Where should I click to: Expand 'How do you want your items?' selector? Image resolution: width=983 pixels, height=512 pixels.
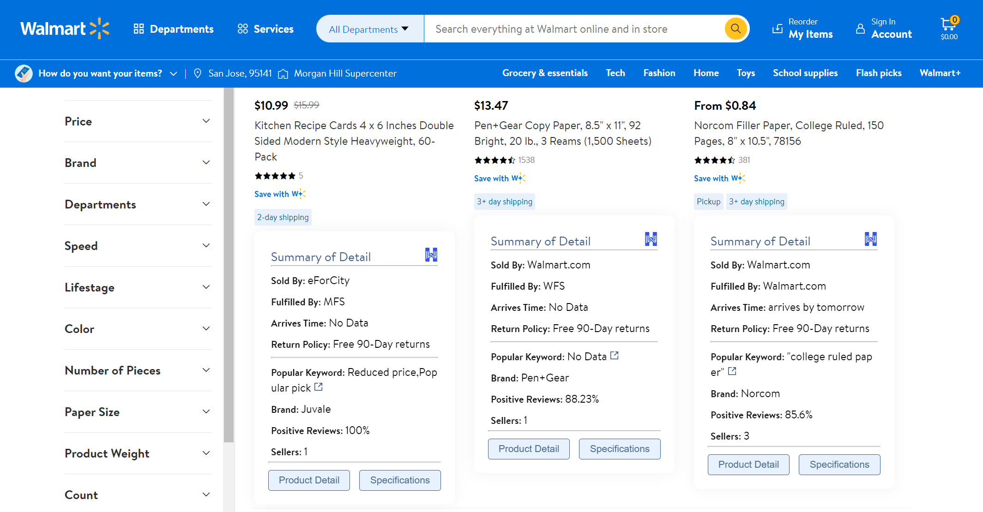coord(108,73)
